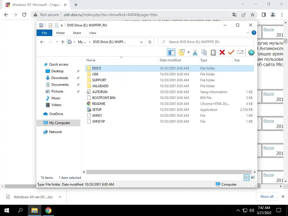
Task: Open a new Chrome tab with plus
Action: pos(76,5)
